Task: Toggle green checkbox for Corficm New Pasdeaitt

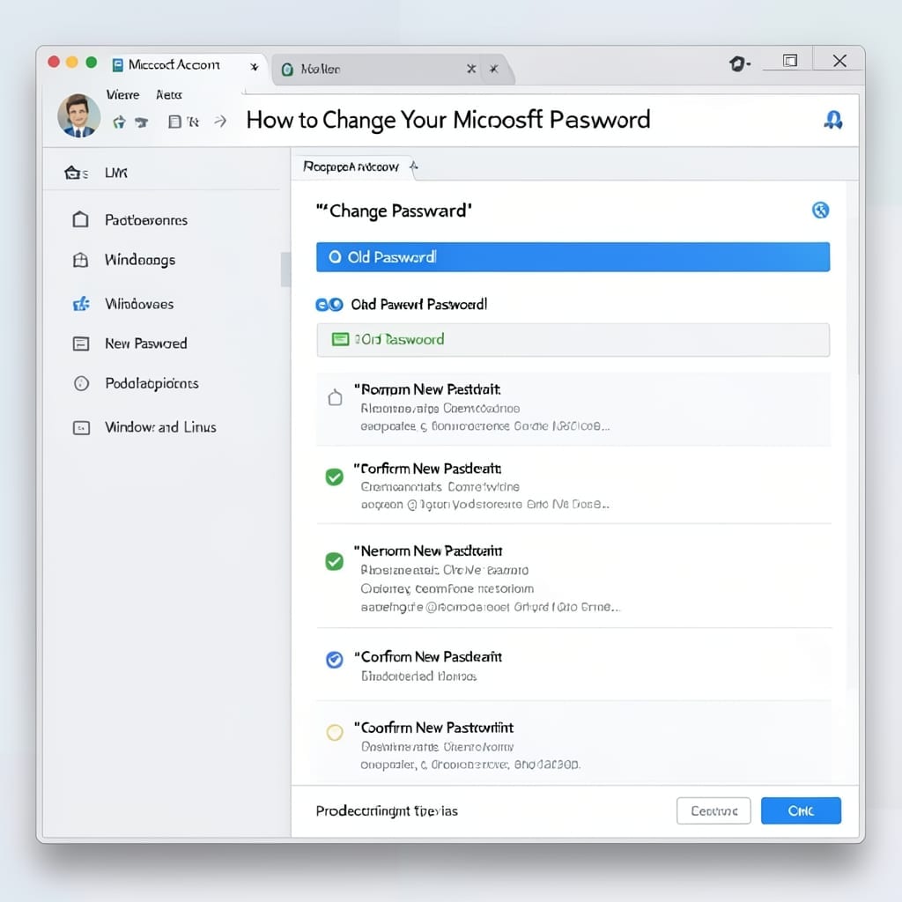Action: click(x=334, y=477)
